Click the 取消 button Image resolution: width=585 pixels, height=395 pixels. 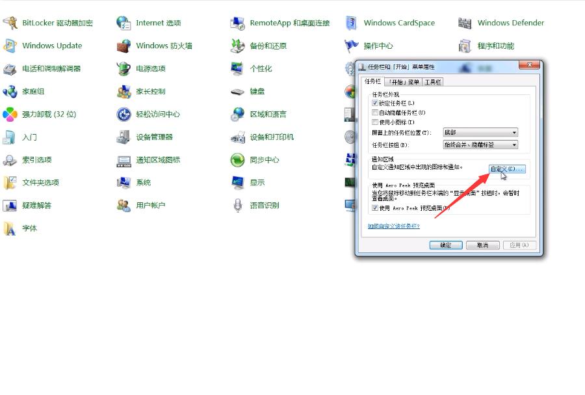tap(483, 245)
